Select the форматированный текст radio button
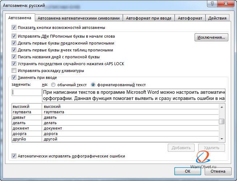 pyautogui.click(x=93, y=85)
